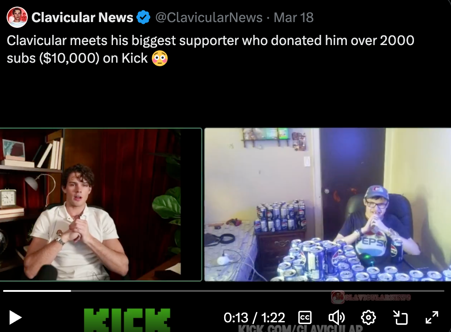Screen dimensions: 451x332
Task: Play the video
Action: (15, 317)
